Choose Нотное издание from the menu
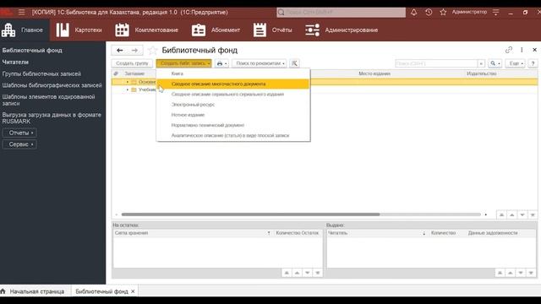 (x=233, y=115)
